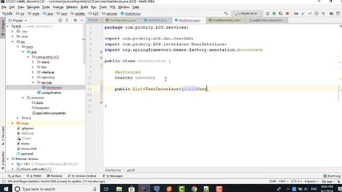Switch to the UserRepository.java tab
Image resolution: width=342 pixels, height=192 pixels.
(123, 20)
